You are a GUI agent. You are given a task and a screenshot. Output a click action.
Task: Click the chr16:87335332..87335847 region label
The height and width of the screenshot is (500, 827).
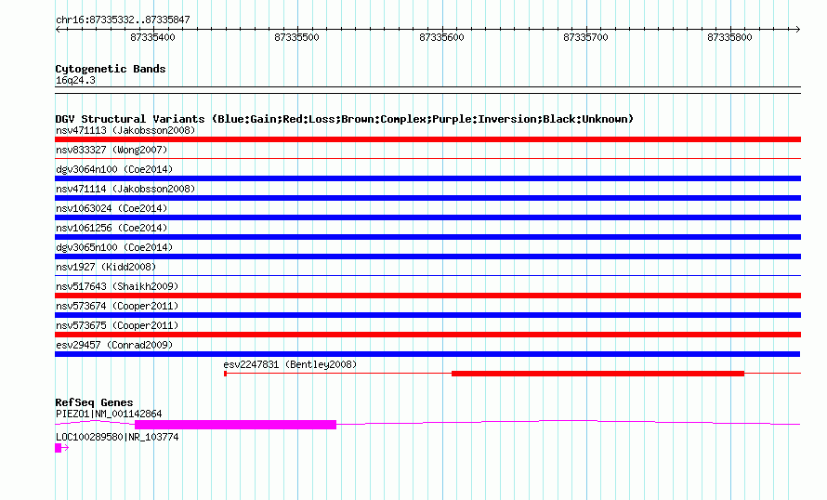point(123,20)
